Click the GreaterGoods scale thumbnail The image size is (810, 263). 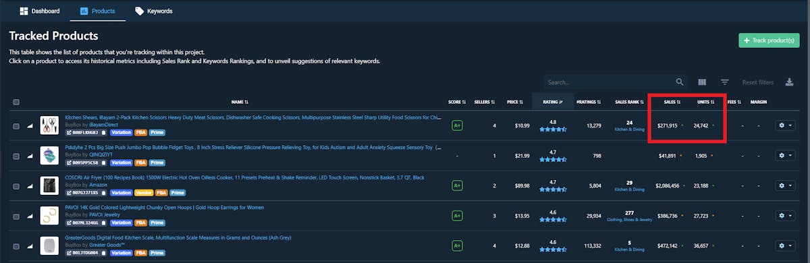pos(49,245)
